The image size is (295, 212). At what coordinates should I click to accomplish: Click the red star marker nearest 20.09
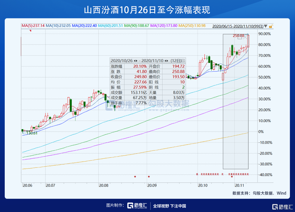(x=149, y=177)
